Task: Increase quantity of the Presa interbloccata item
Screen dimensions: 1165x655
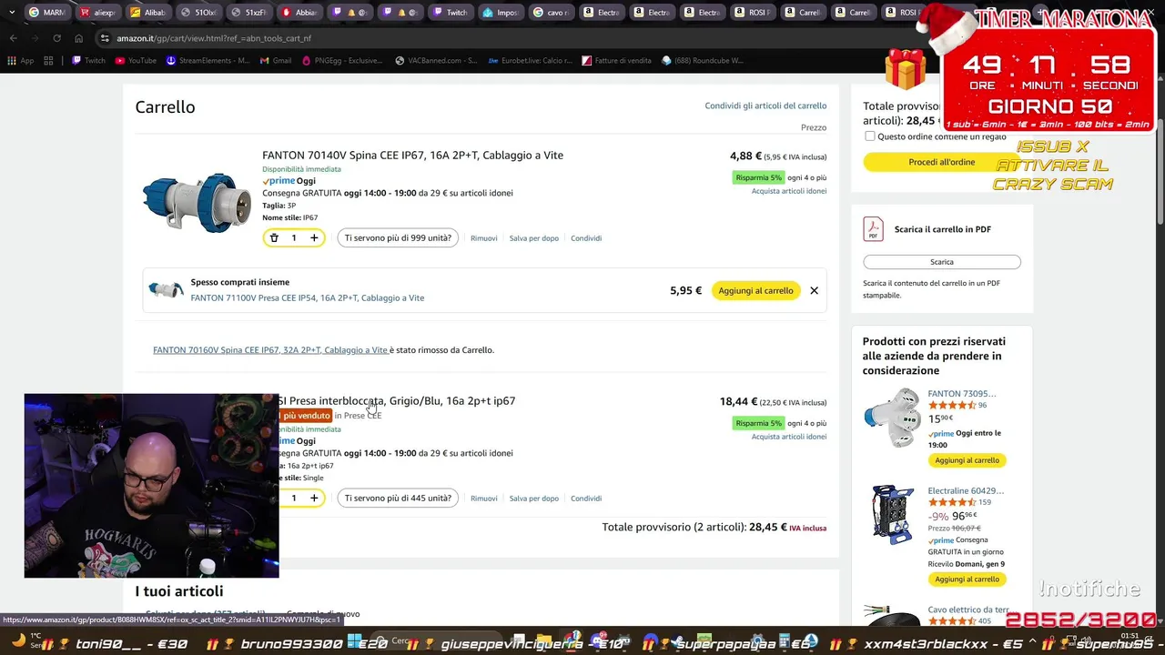Action: coord(314,499)
